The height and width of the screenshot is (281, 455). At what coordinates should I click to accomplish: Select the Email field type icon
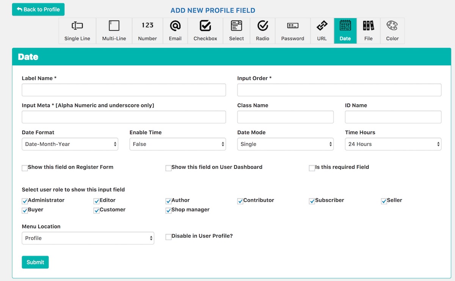[175, 26]
